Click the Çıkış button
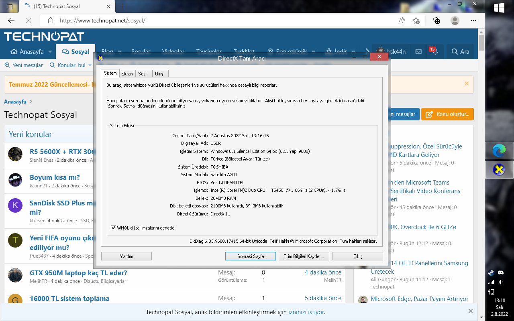The height and width of the screenshot is (321, 514). click(357, 256)
